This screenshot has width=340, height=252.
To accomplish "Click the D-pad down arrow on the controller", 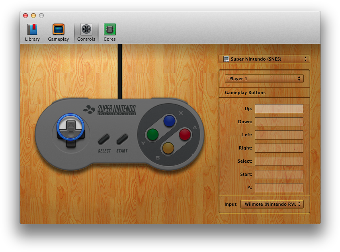I will point(71,144).
